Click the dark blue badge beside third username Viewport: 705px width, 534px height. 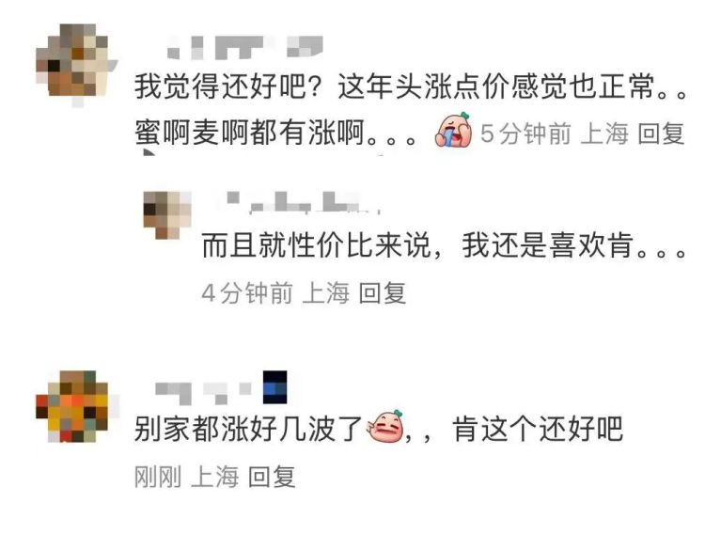click(x=275, y=387)
